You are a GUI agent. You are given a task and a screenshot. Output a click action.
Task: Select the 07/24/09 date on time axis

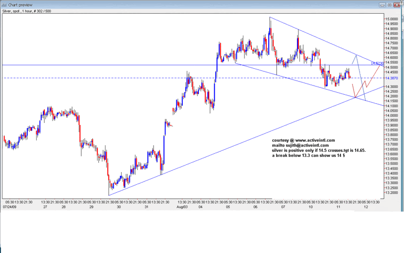coord(10,207)
